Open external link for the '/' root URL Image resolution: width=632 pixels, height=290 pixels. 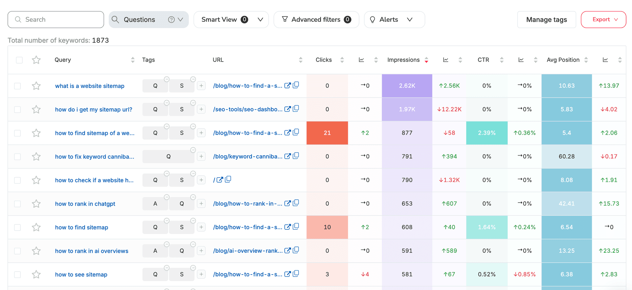click(220, 180)
